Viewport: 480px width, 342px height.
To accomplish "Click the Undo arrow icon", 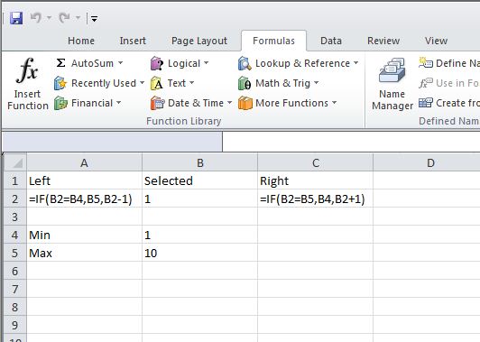I will tap(36, 18).
